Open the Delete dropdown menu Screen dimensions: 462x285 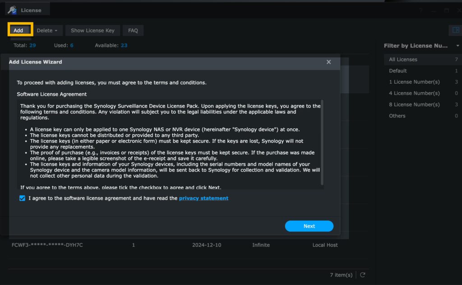[47, 30]
